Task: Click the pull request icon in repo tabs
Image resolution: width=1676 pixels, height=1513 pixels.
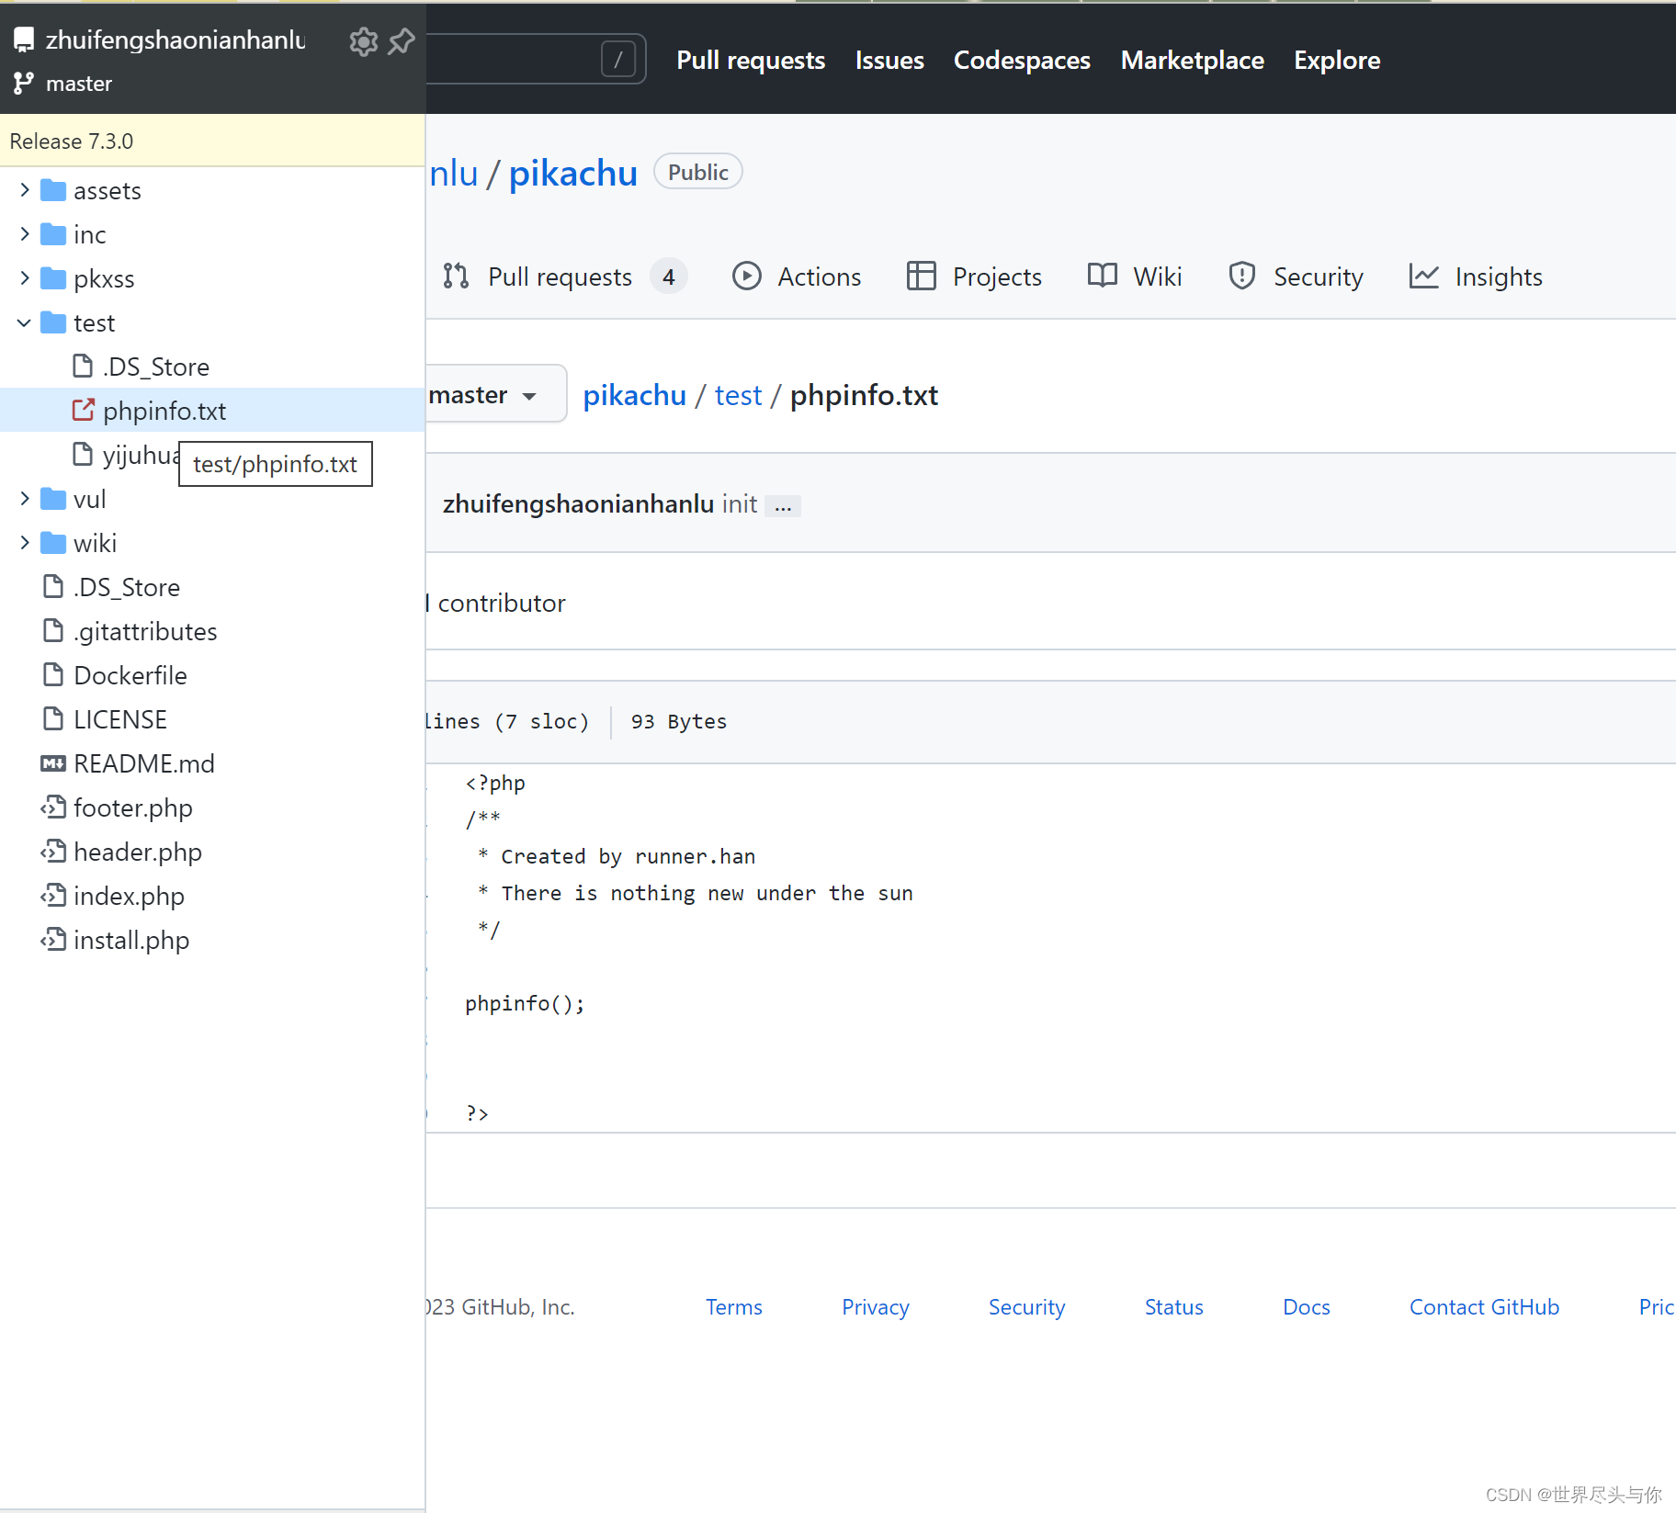Action: [x=456, y=276]
